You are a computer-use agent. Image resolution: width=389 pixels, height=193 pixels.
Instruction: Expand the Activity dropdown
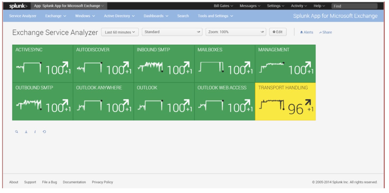tap(299, 6)
